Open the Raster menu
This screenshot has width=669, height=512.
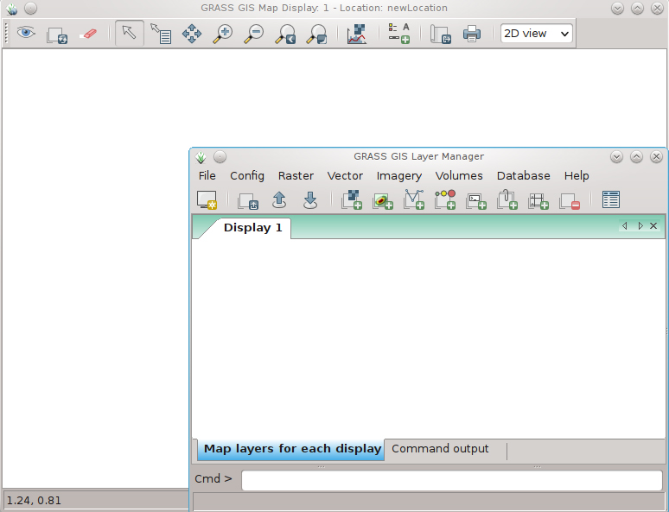pyautogui.click(x=296, y=175)
